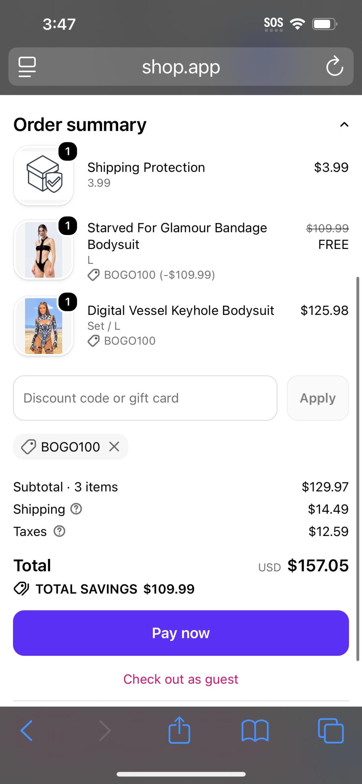Viewport: 362px width, 784px height.
Task: Tap the Safari reload page icon
Action: click(334, 66)
